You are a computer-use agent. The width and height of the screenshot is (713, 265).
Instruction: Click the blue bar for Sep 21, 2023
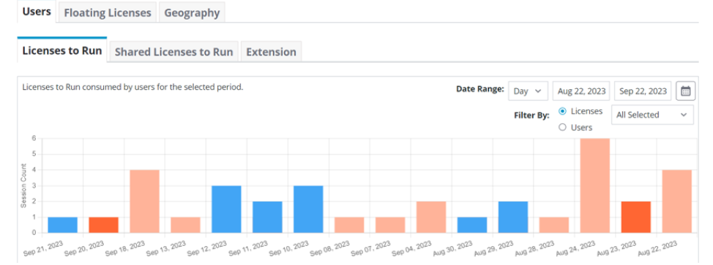pyautogui.click(x=63, y=225)
